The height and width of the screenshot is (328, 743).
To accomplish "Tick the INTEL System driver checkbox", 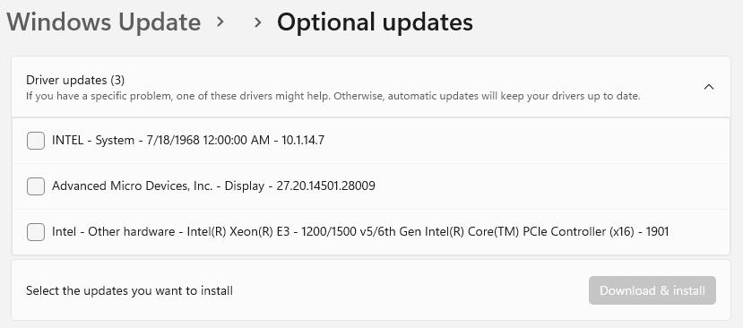I will (36, 141).
